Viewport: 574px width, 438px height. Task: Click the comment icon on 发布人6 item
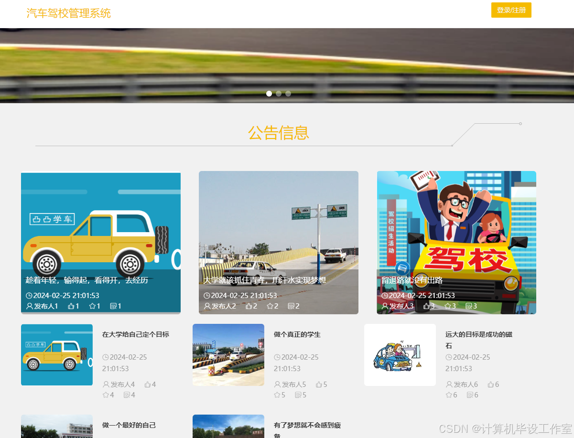(470, 395)
